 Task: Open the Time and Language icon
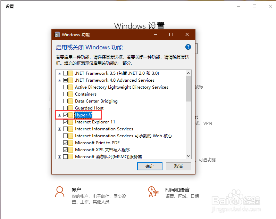click(x=153, y=192)
